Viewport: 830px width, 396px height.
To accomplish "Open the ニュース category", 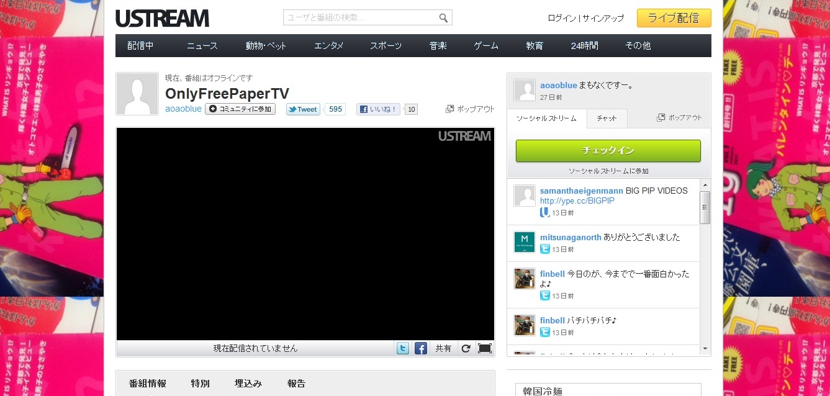I will click(202, 45).
